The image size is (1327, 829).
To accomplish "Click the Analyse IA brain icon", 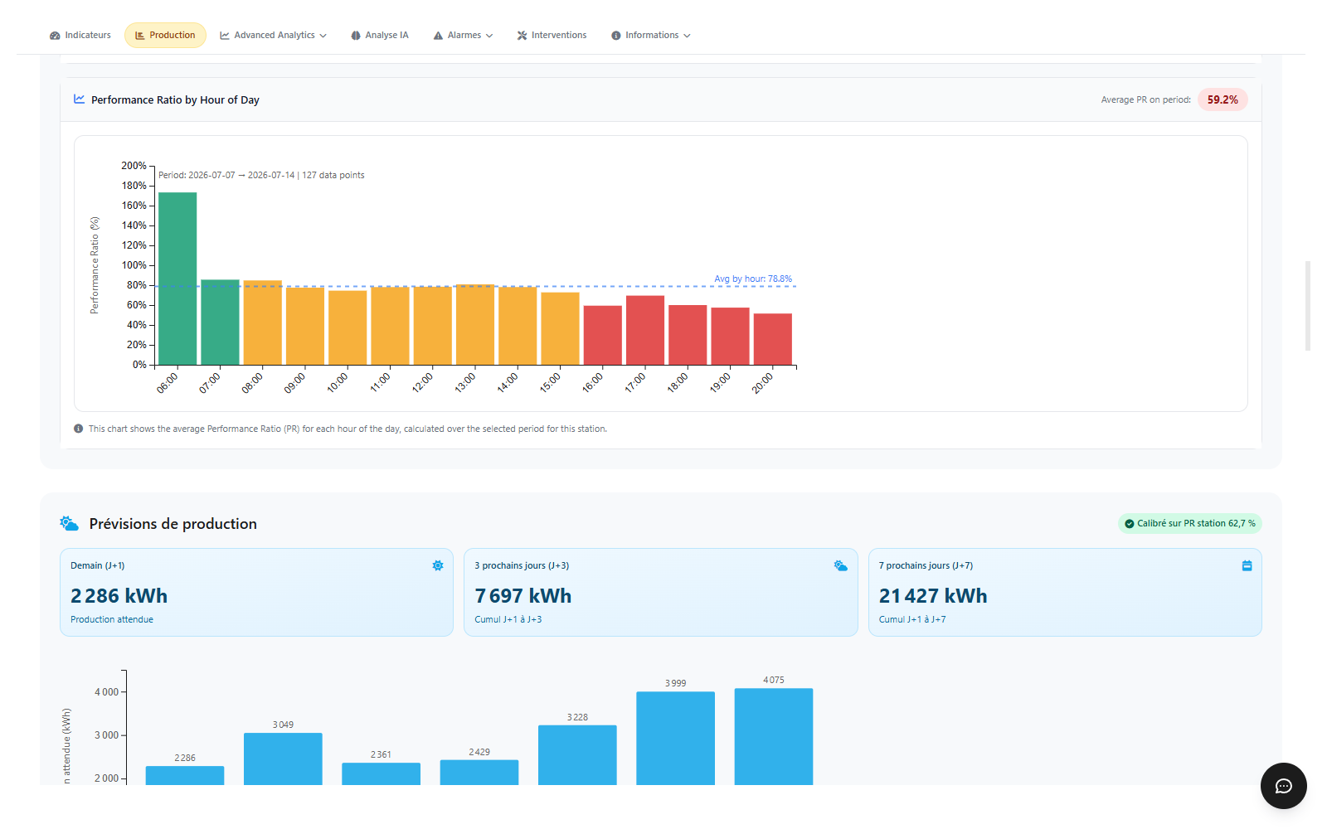I will coord(356,36).
